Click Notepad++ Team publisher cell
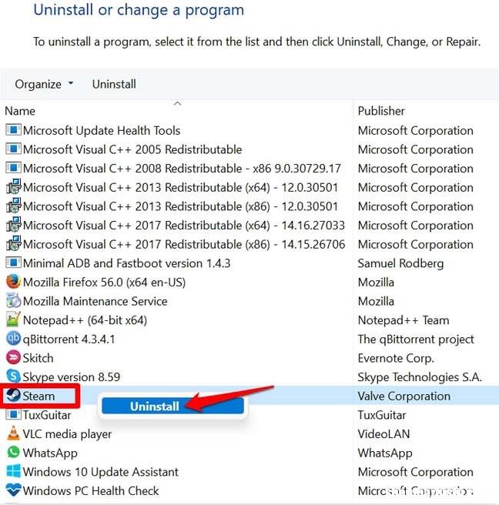 404,320
